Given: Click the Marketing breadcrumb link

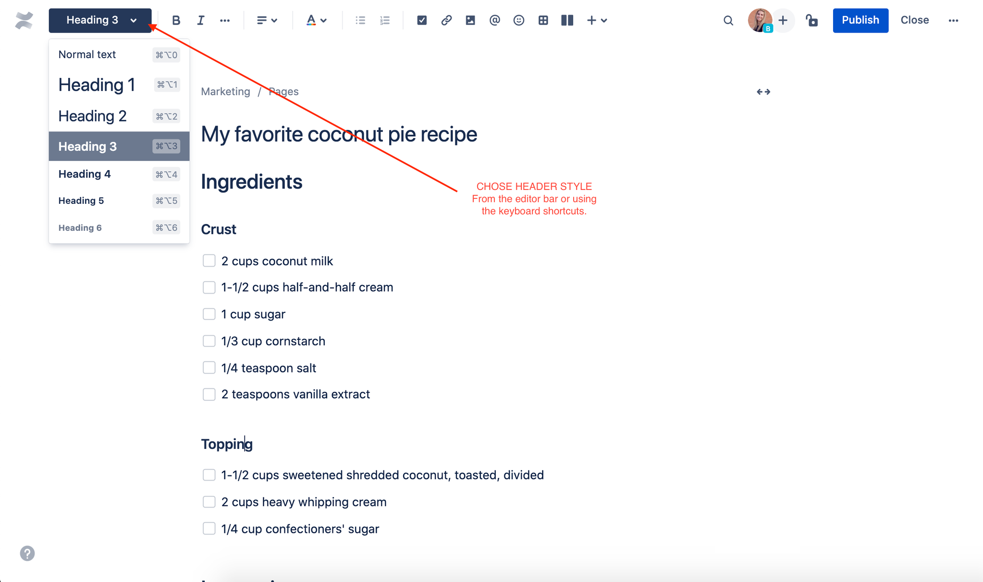Looking at the screenshot, I should click(x=224, y=91).
